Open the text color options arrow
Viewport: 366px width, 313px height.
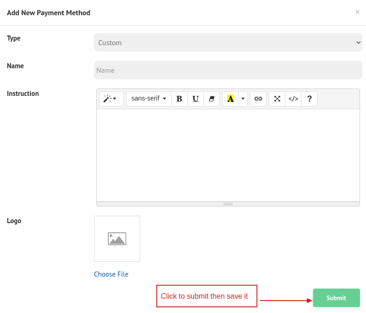pos(243,99)
